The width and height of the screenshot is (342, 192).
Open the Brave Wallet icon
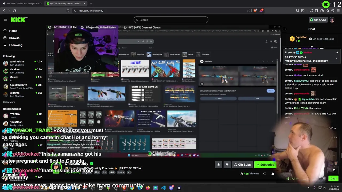click(322, 11)
